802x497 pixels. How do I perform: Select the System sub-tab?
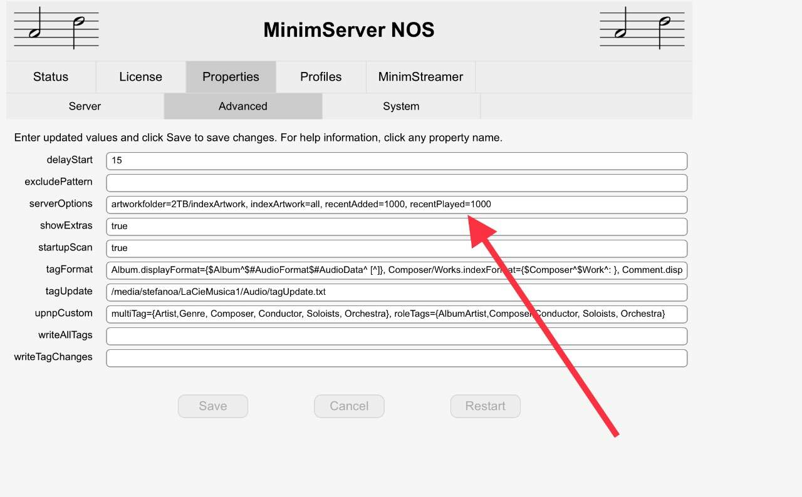click(401, 106)
